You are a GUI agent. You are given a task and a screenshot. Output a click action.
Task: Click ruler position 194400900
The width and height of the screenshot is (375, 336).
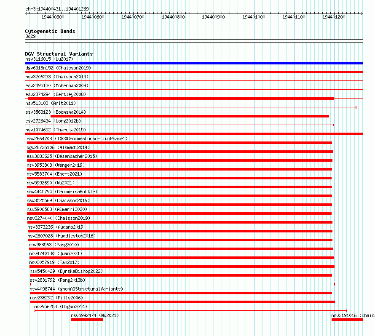[x=213, y=17]
